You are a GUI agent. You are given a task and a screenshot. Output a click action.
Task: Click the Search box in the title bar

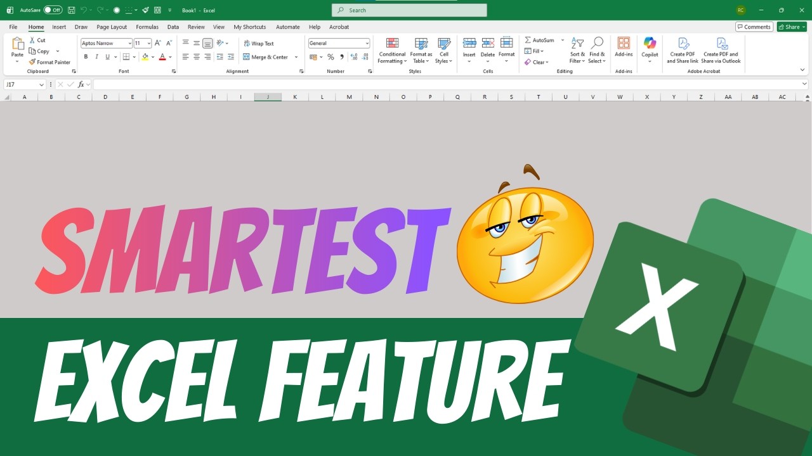pos(409,10)
